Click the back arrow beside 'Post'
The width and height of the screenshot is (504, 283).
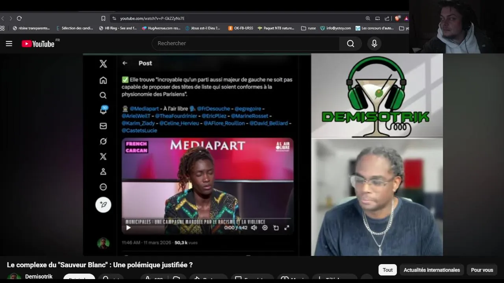point(125,63)
